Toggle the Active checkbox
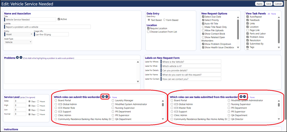The image size is (287, 132). pyautogui.click(x=59, y=19)
